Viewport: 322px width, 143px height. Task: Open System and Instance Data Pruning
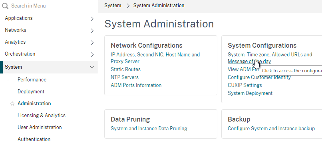[x=149, y=128]
